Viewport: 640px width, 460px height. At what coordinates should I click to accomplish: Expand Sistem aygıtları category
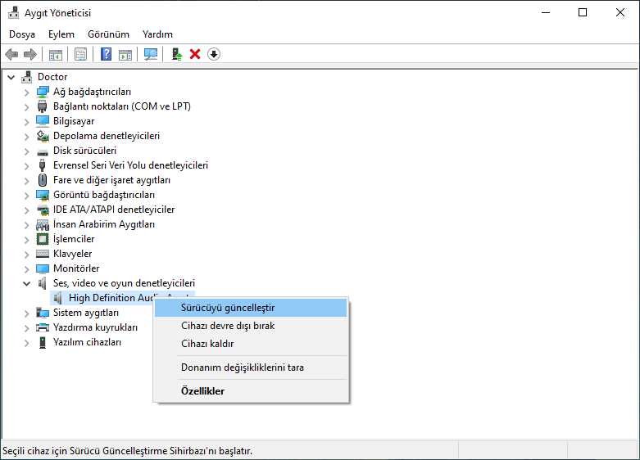27,313
